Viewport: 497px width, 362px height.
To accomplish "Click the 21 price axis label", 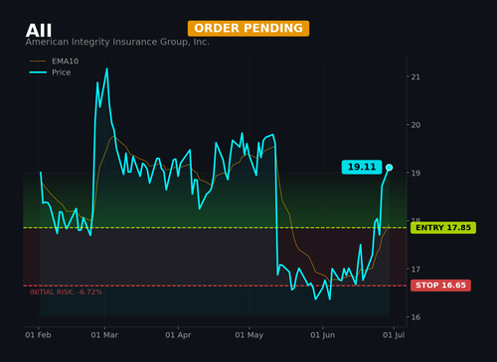I will point(415,77).
